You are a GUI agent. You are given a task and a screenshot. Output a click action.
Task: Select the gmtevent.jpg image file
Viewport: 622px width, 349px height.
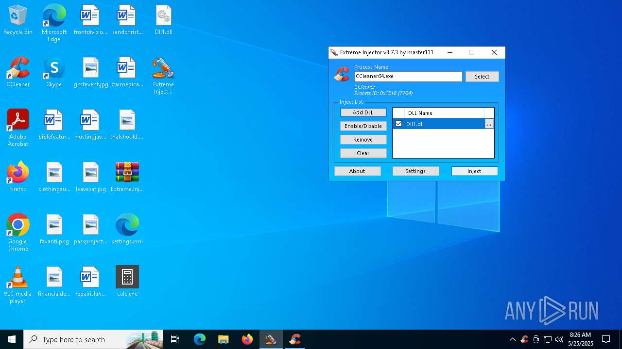[91, 73]
